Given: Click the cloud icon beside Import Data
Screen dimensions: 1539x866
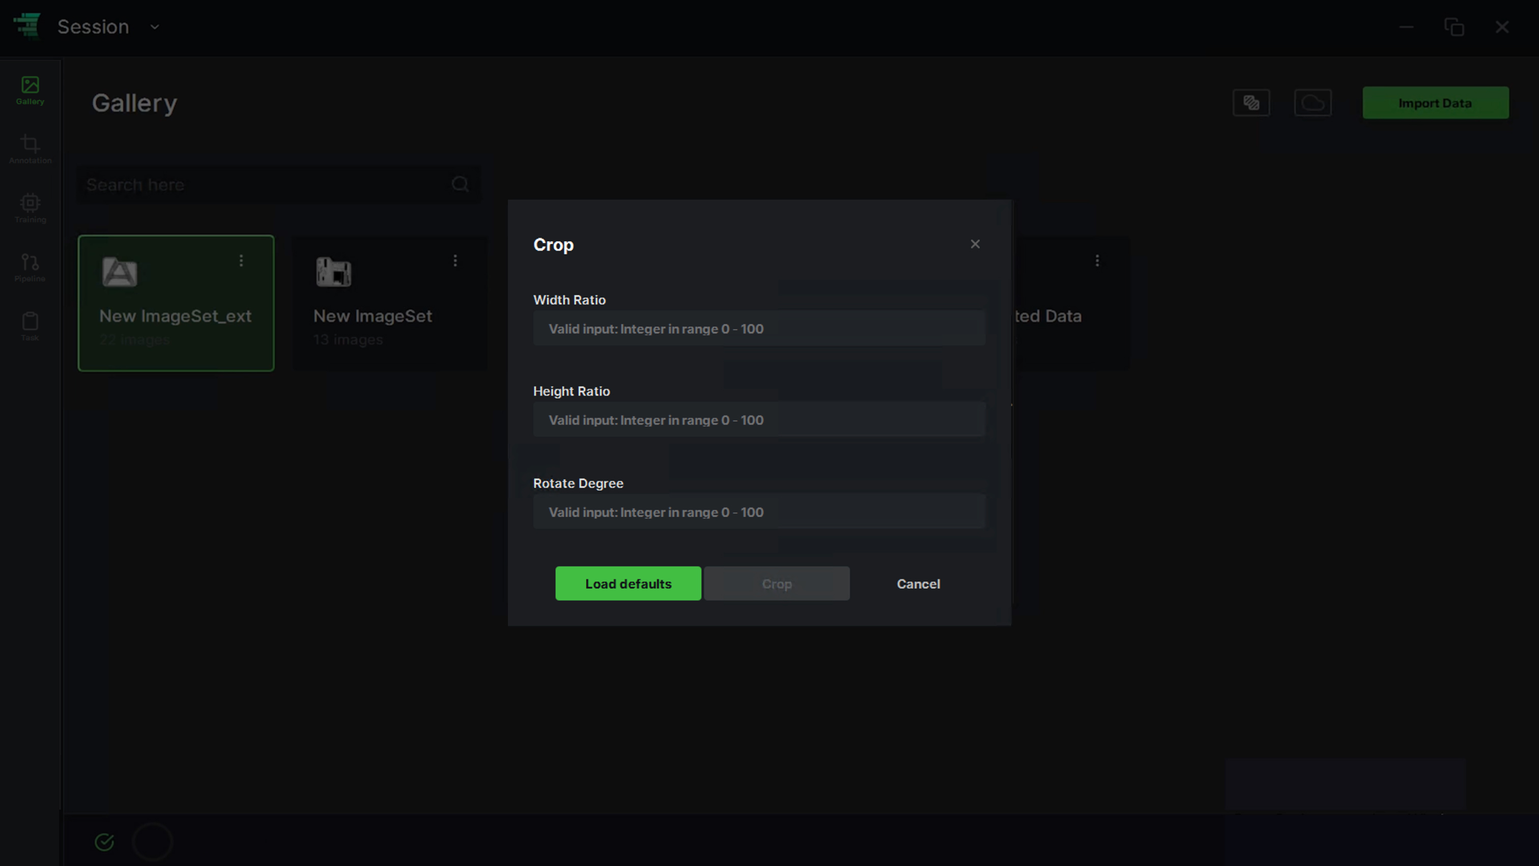Looking at the screenshot, I should pos(1313,103).
